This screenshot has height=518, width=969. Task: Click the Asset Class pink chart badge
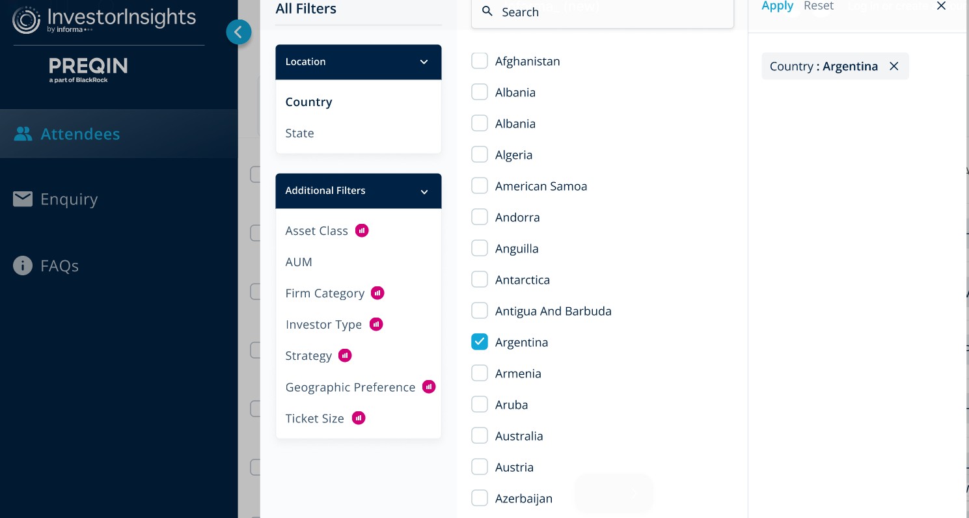[x=362, y=230]
